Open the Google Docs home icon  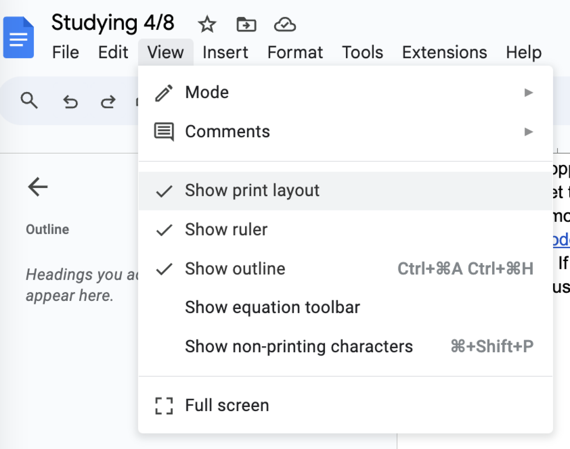coord(19,37)
